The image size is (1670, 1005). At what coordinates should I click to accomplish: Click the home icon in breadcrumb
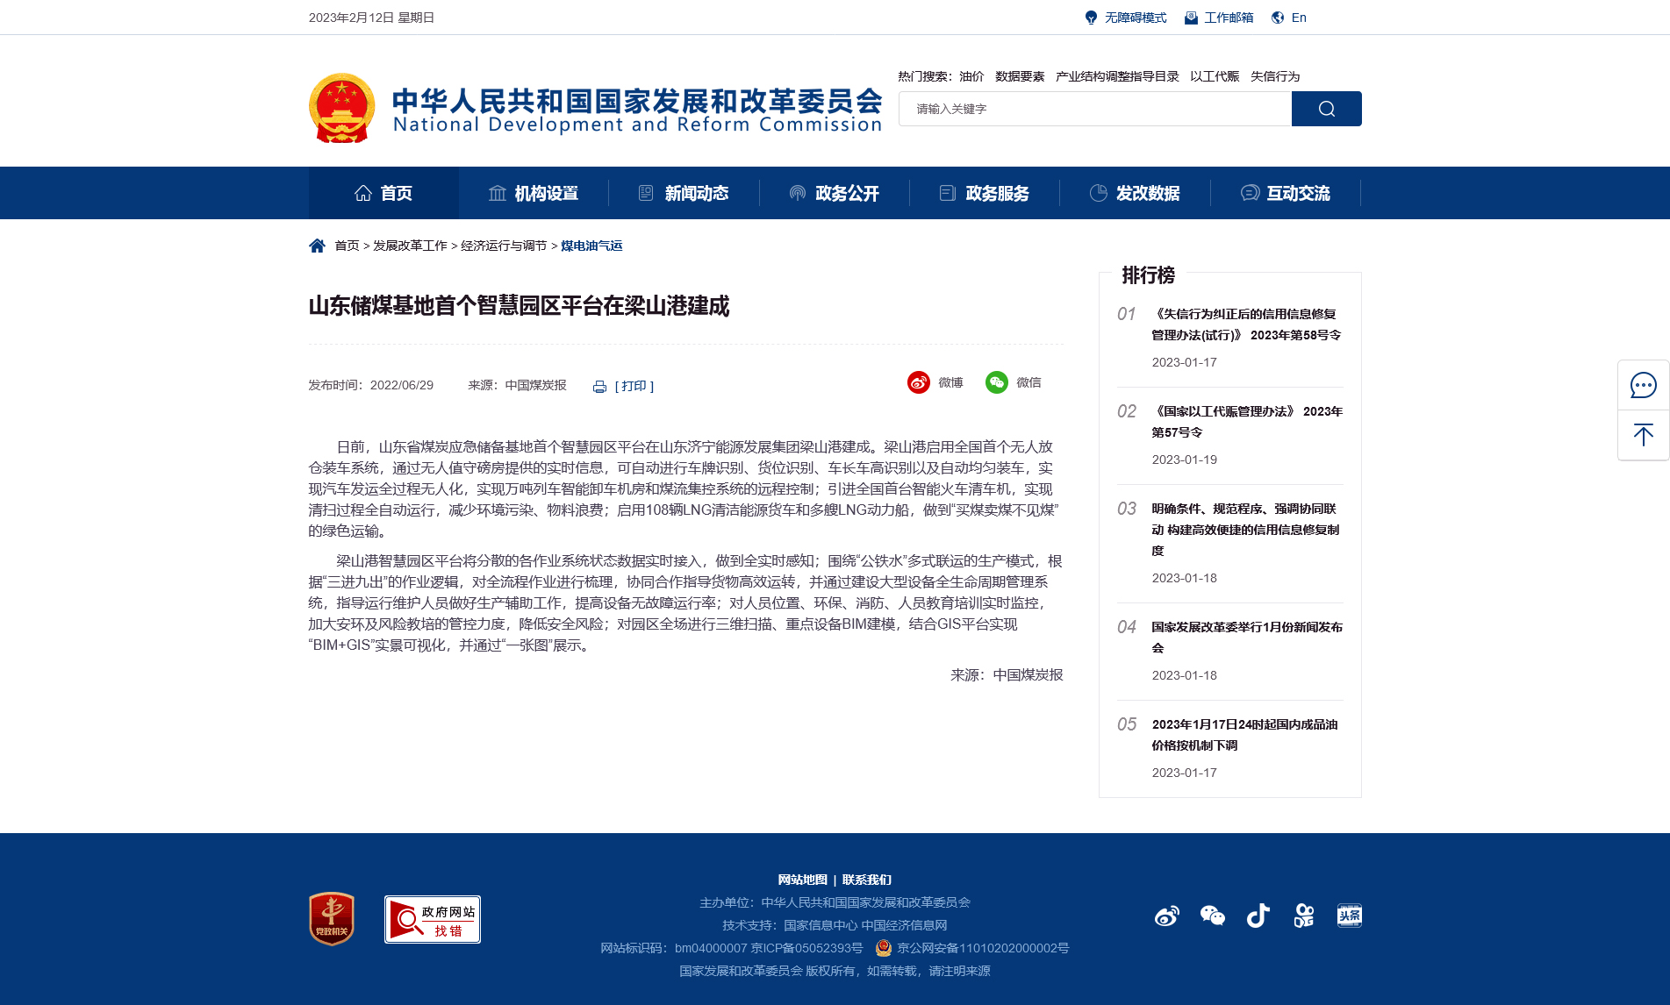tap(317, 246)
